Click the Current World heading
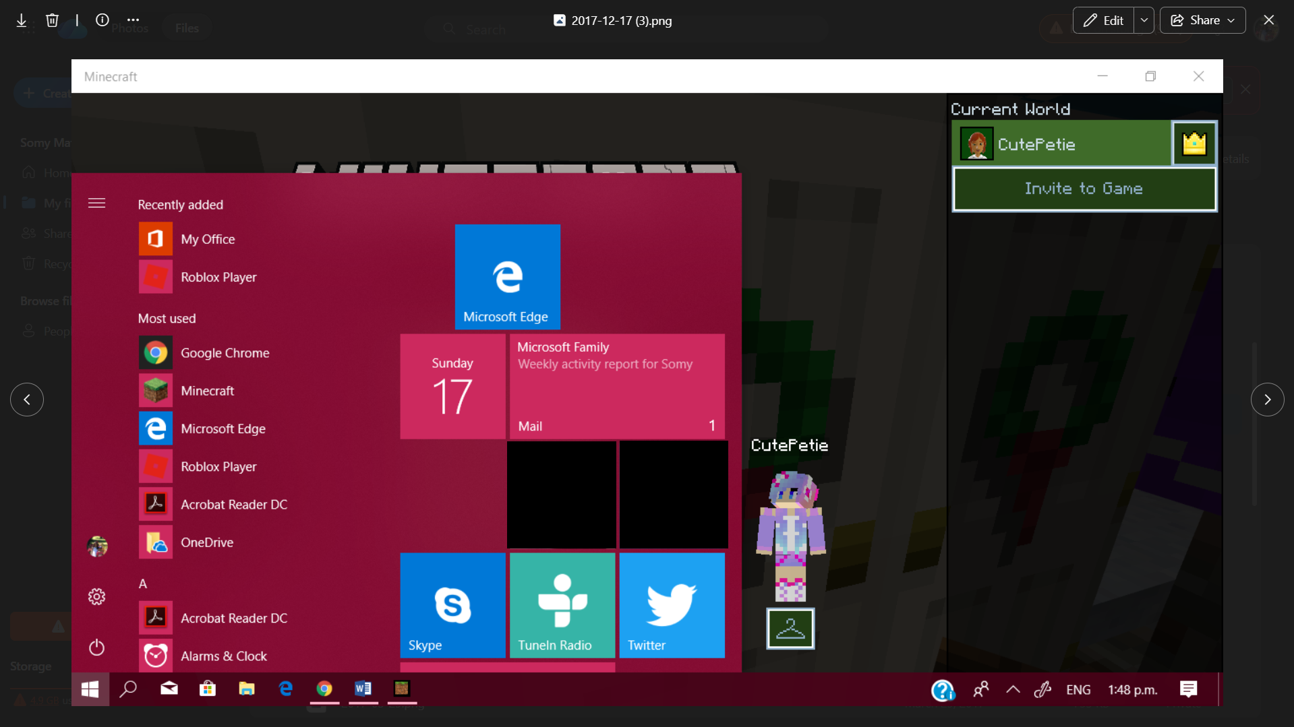The image size is (1294, 727). 1011,109
